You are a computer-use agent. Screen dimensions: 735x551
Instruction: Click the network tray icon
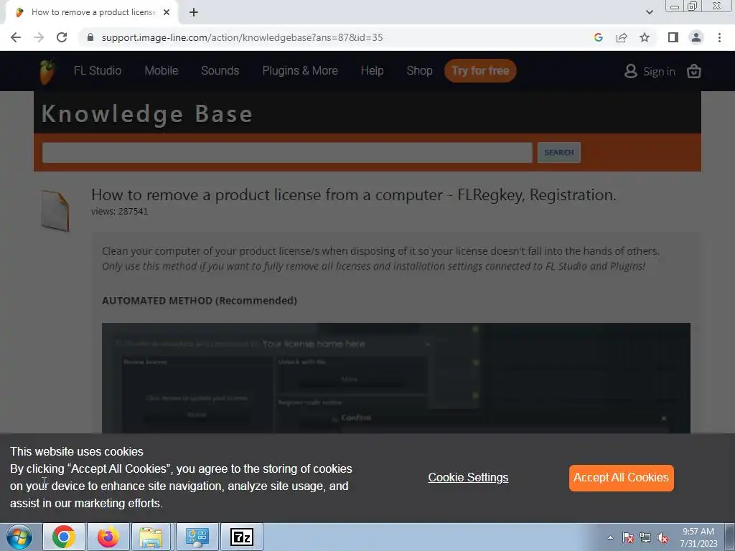tap(645, 537)
